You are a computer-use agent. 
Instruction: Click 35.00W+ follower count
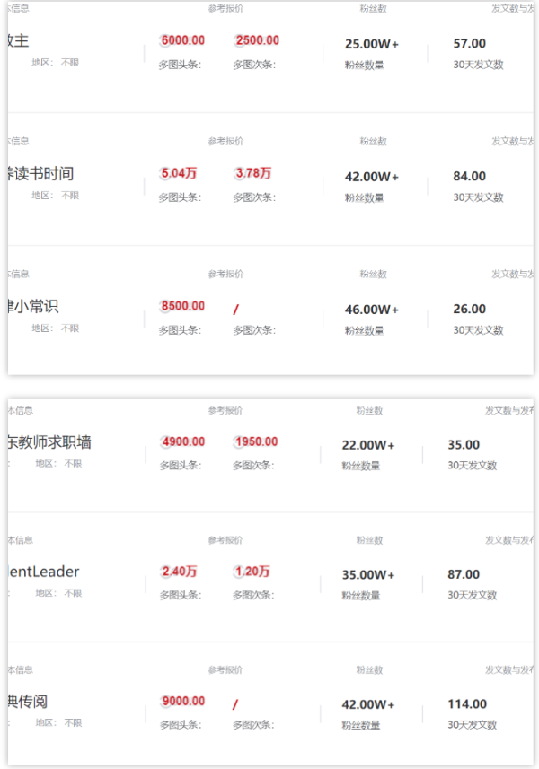point(368,575)
